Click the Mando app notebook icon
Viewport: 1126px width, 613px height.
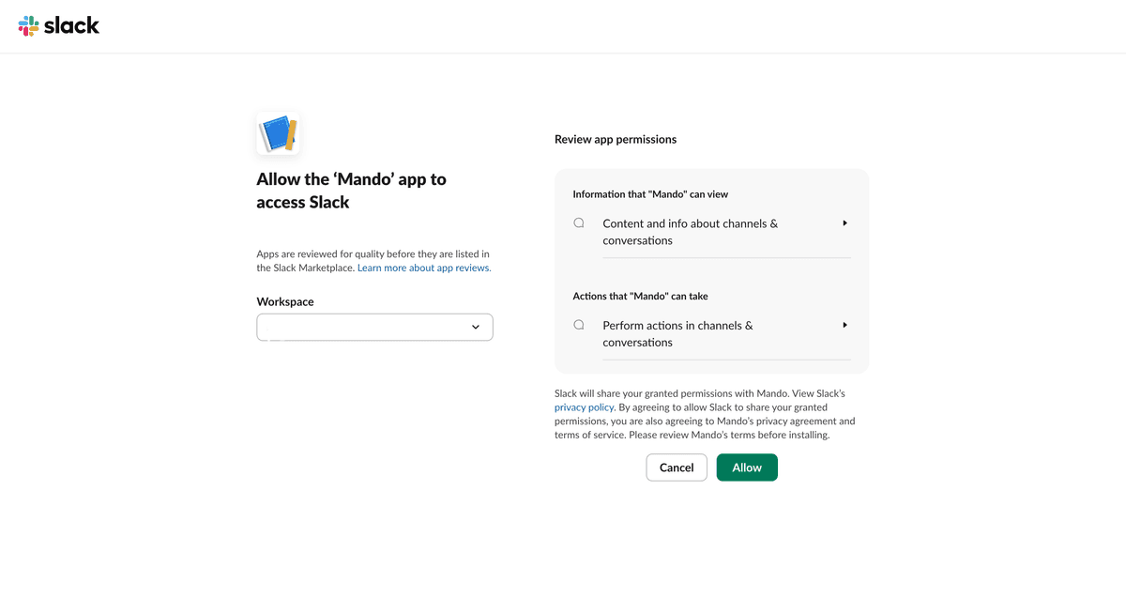[278, 133]
